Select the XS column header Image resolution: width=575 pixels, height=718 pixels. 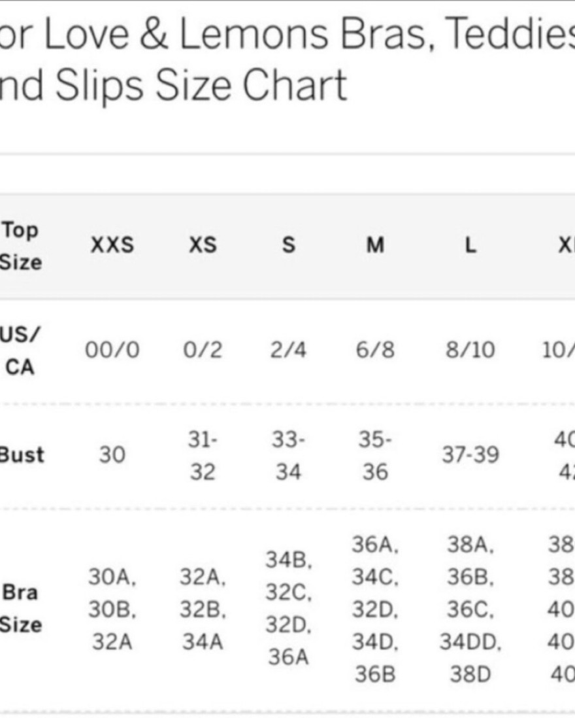point(203,245)
